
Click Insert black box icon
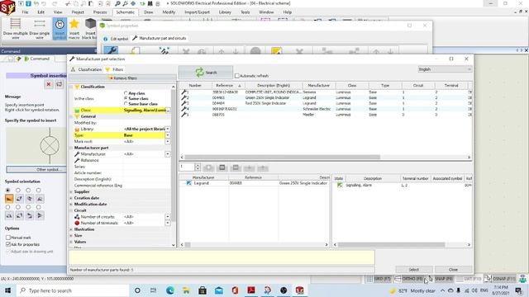(x=90, y=29)
